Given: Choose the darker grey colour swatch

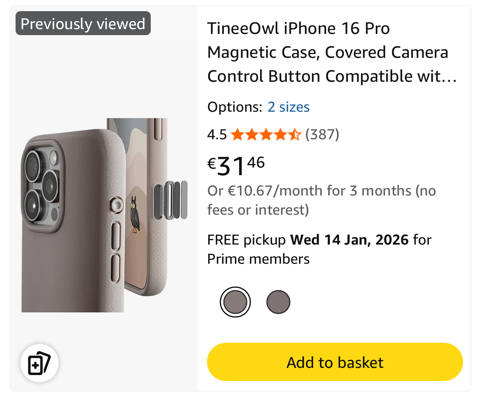Looking at the screenshot, I should [278, 302].
